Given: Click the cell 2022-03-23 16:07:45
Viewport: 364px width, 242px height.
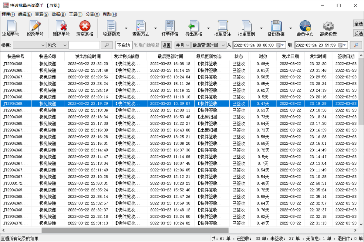Looking at the screenshot, I should [170, 163].
